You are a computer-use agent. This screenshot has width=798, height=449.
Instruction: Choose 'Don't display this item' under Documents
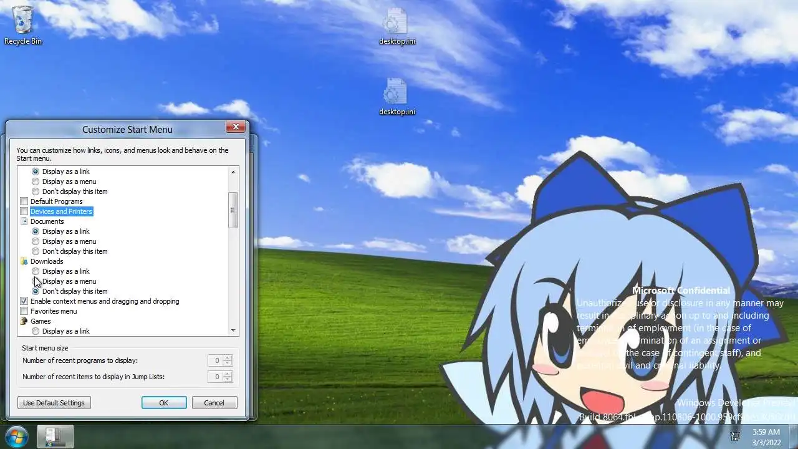(x=36, y=251)
